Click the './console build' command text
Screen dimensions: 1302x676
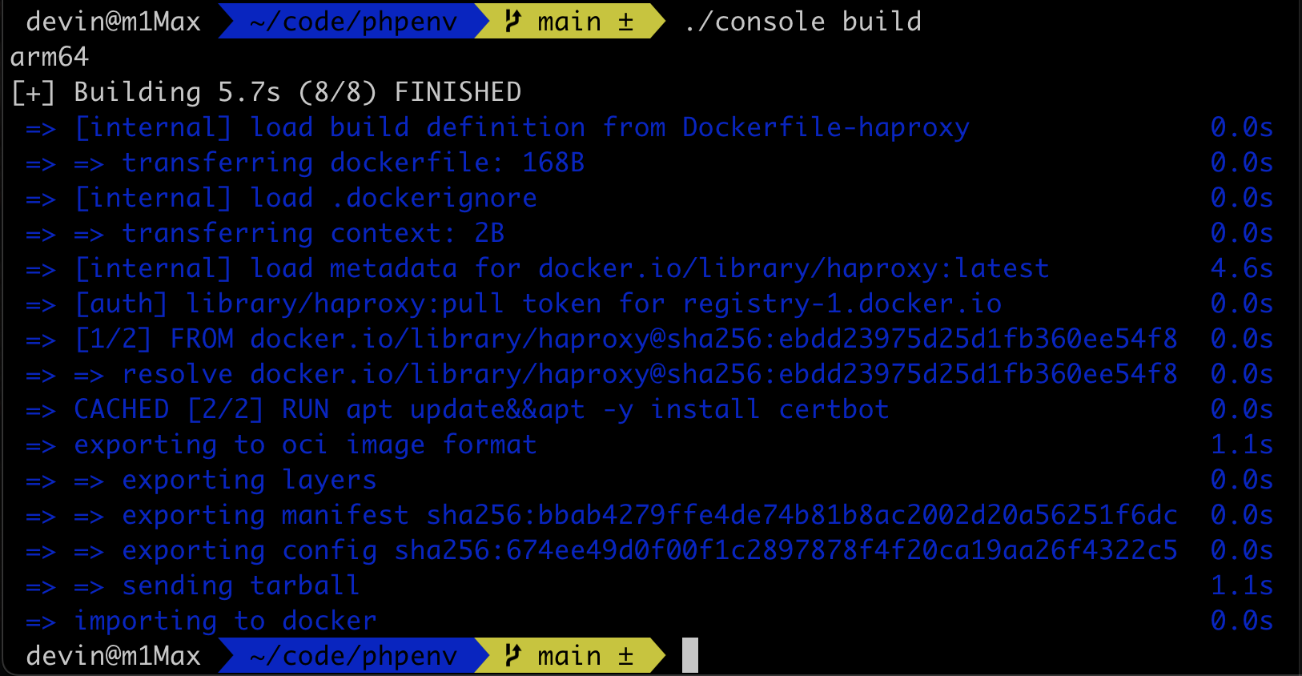[802, 22]
